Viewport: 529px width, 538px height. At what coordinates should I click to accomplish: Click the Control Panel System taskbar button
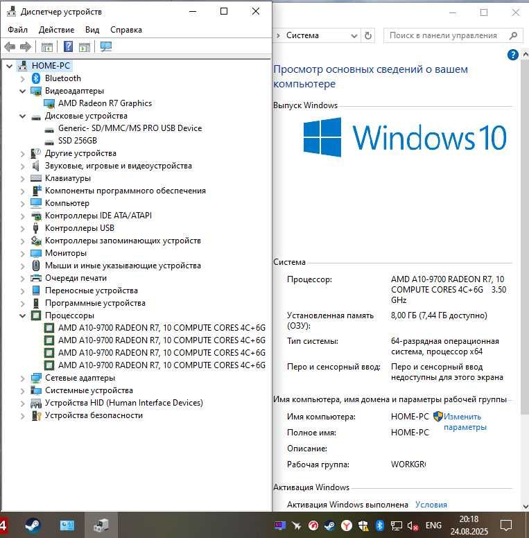(67, 526)
